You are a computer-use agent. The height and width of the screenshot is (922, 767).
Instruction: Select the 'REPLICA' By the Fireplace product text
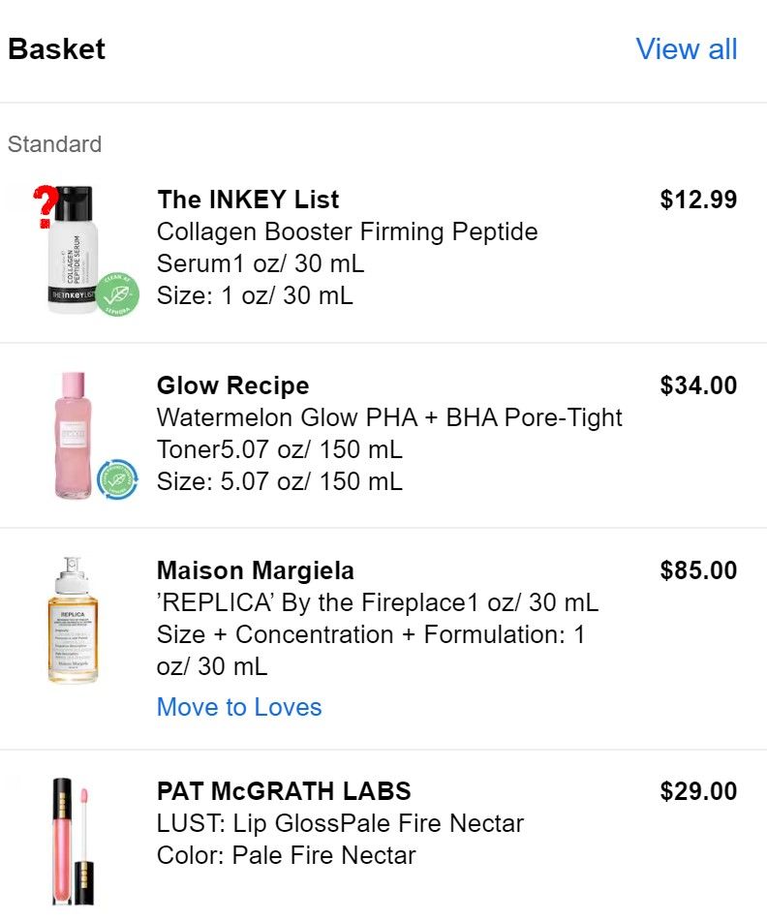point(377,603)
